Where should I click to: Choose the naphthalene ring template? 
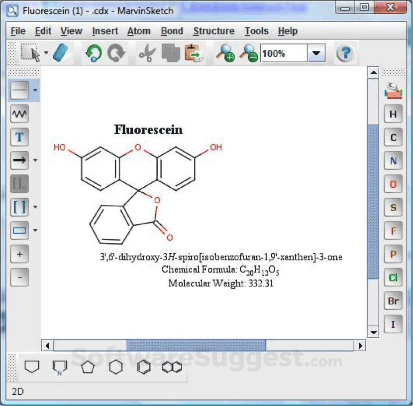pos(172,367)
